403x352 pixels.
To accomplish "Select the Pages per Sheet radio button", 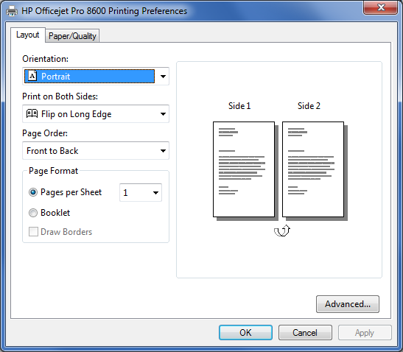I will [33, 192].
